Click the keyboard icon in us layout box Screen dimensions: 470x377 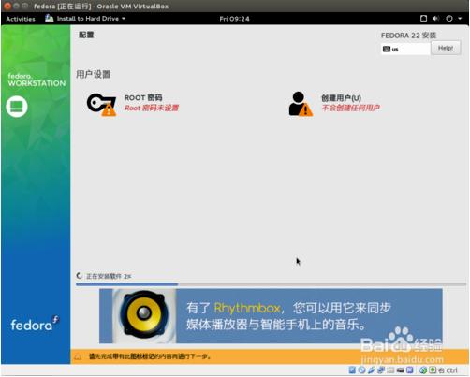(x=387, y=49)
